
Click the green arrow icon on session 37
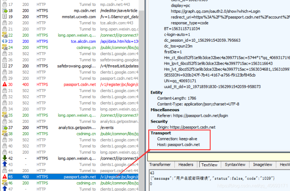5,128
